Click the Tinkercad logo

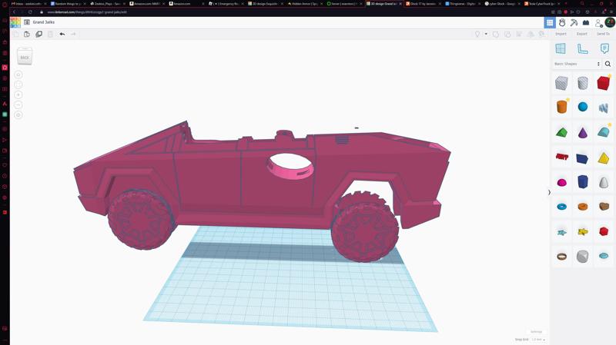pyautogui.click(x=15, y=22)
